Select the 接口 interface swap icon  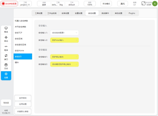[6, 56]
